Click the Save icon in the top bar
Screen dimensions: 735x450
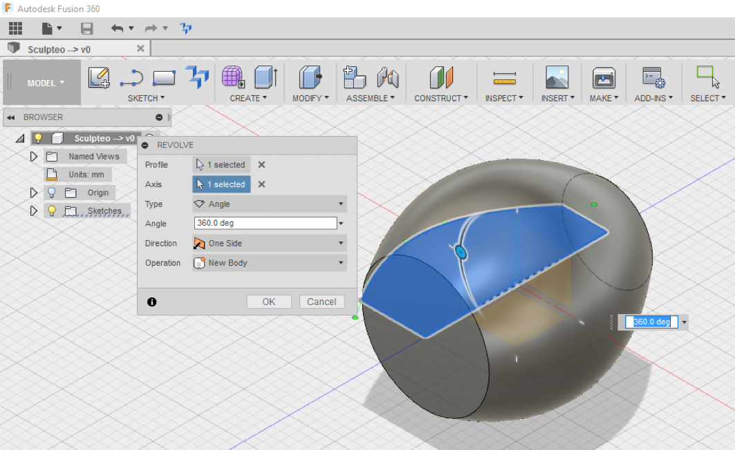point(86,28)
